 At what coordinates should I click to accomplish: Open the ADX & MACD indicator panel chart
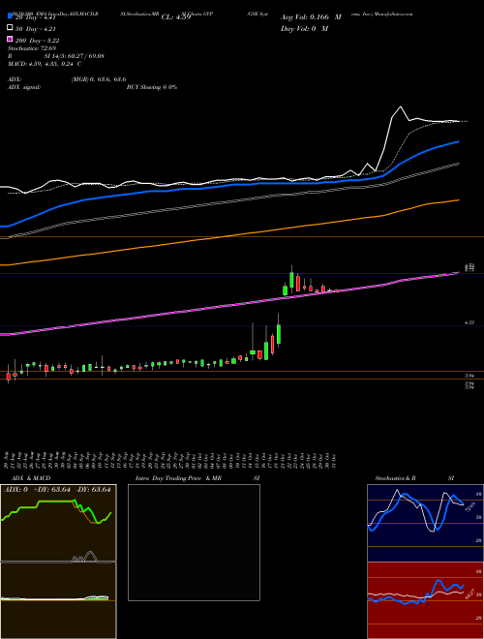(x=58, y=523)
